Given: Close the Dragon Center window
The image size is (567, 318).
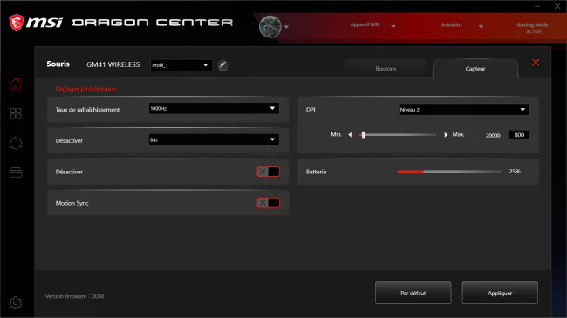Looking at the screenshot, I should (x=557, y=6).
